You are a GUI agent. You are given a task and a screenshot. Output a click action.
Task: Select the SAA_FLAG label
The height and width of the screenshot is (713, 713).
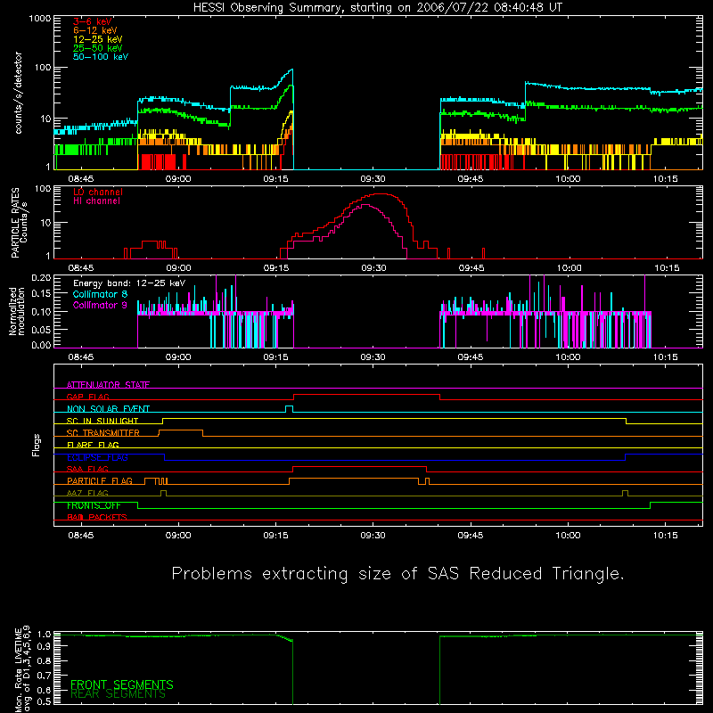click(x=87, y=469)
